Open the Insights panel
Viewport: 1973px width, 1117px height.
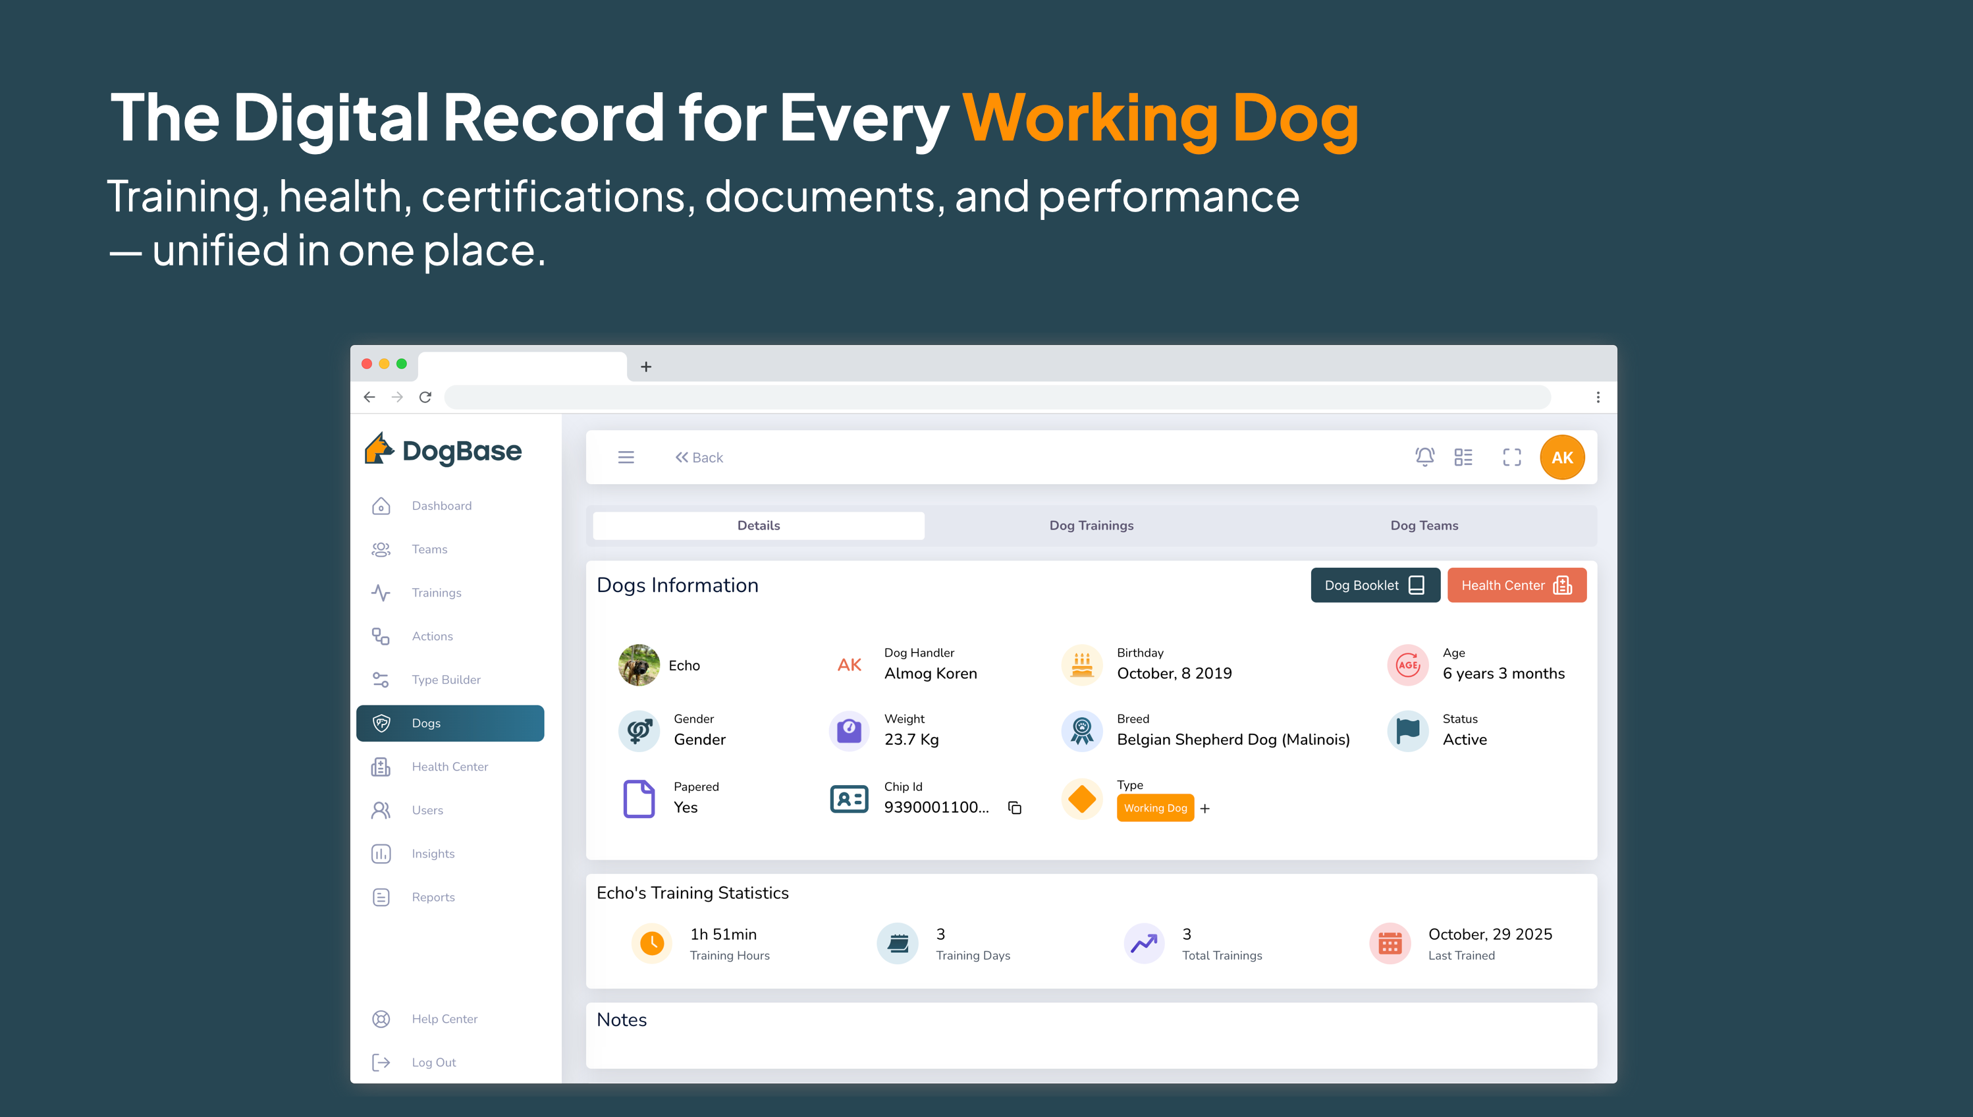point(432,853)
